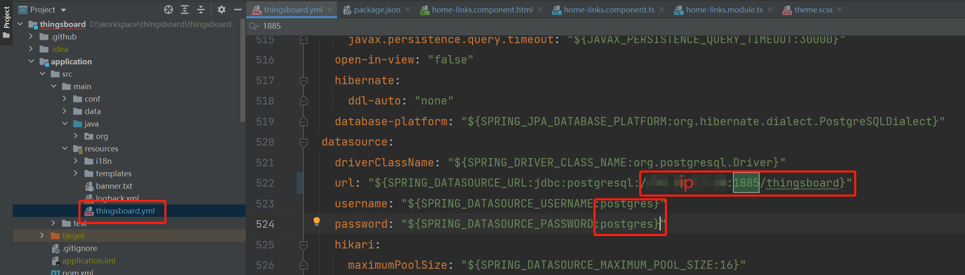Click line number 522 in gutter
The width and height of the screenshot is (965, 275).
pos(265,183)
